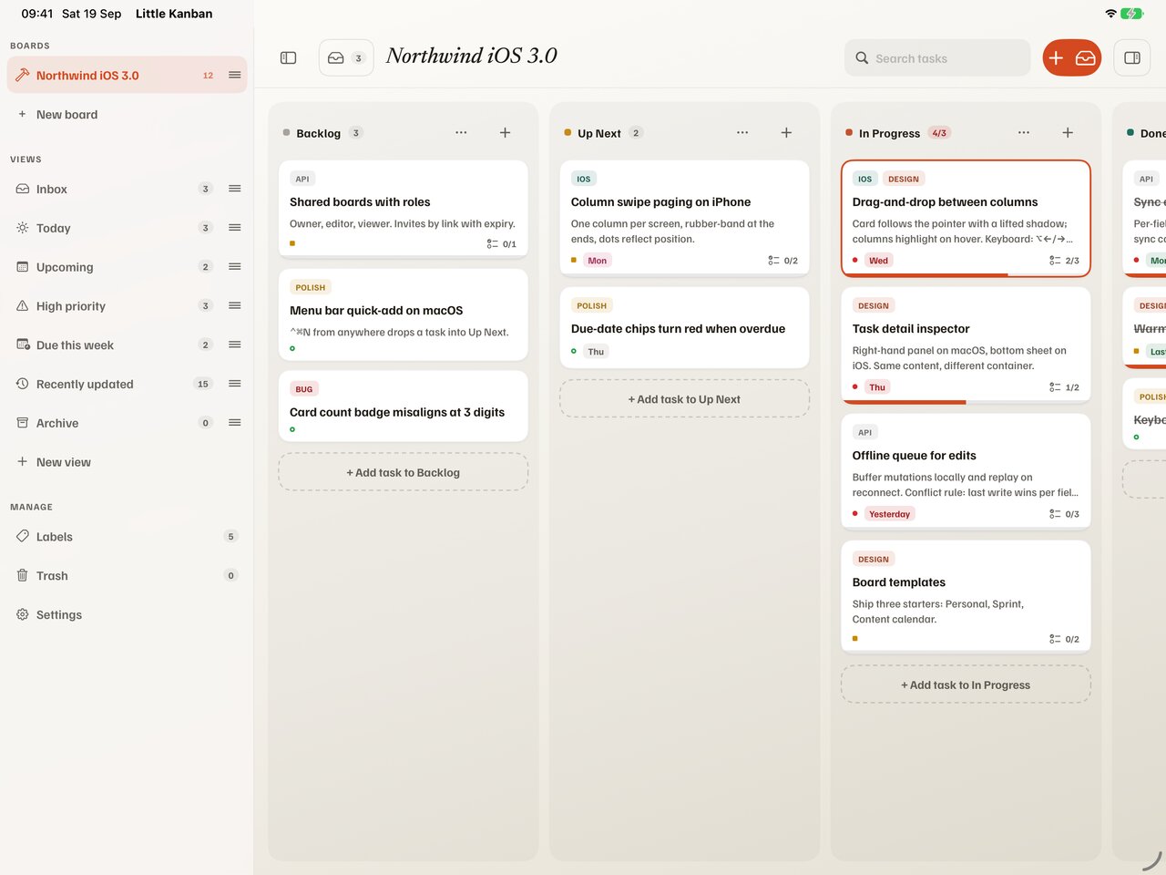Click the plus icon in the Backlog header
The width and height of the screenshot is (1166, 875).
pyautogui.click(x=505, y=132)
